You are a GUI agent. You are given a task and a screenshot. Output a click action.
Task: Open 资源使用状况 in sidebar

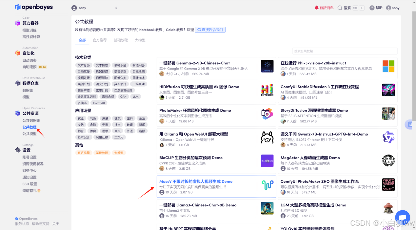(33, 164)
